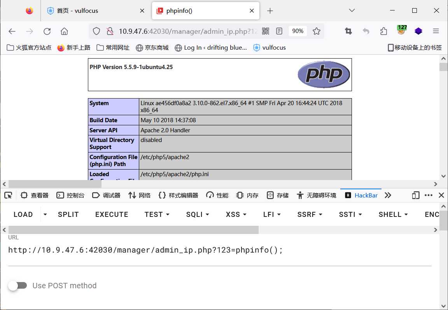Click the address bar URL field
Screen dimensions: 448x310
click(188, 31)
